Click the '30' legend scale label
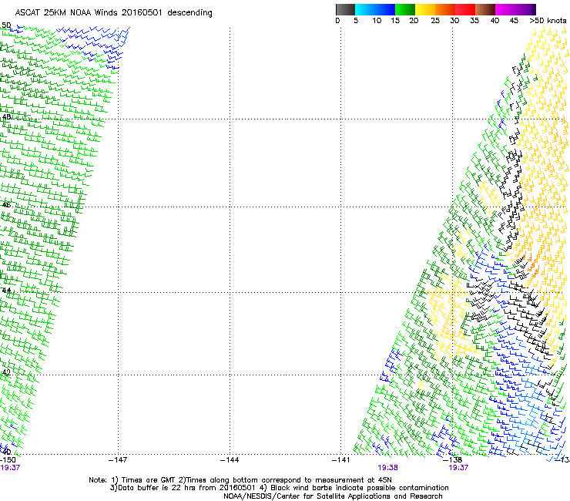570x501 pixels. click(x=454, y=21)
